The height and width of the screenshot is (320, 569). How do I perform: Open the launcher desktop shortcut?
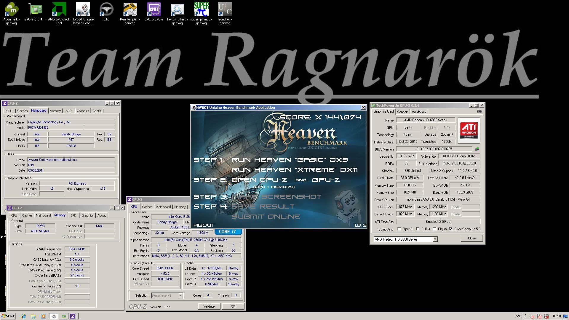tap(225, 13)
